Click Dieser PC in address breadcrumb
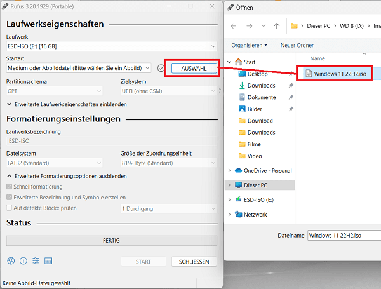 318,26
